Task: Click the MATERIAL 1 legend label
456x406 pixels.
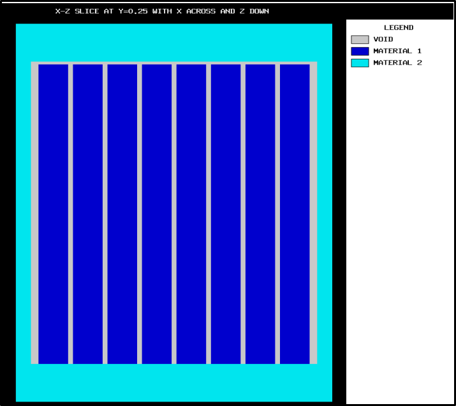Action: coord(397,51)
